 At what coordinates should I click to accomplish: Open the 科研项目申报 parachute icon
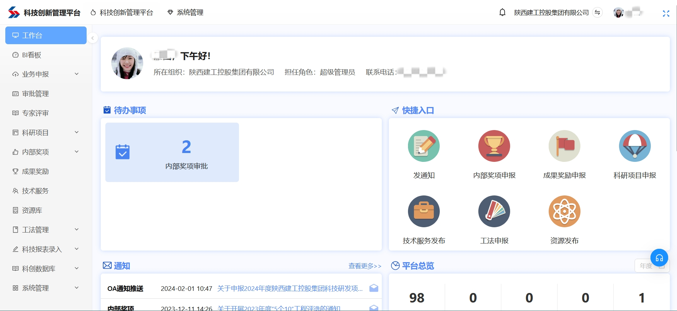[635, 146]
